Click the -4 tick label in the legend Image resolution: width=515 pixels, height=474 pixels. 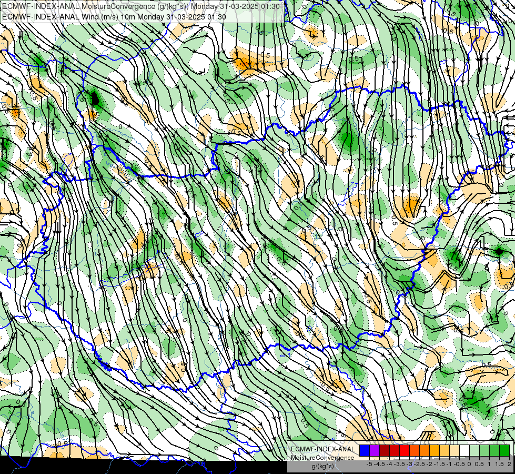pos(389,464)
